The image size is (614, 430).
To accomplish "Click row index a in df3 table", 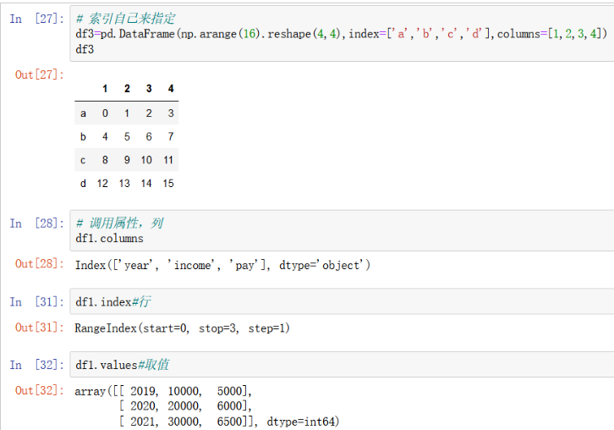I will pyautogui.click(x=83, y=113).
